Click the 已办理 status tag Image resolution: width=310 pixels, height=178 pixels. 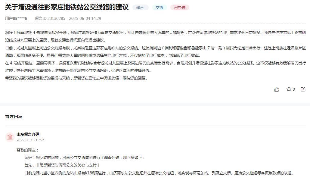pyautogui.click(x=180, y=8)
